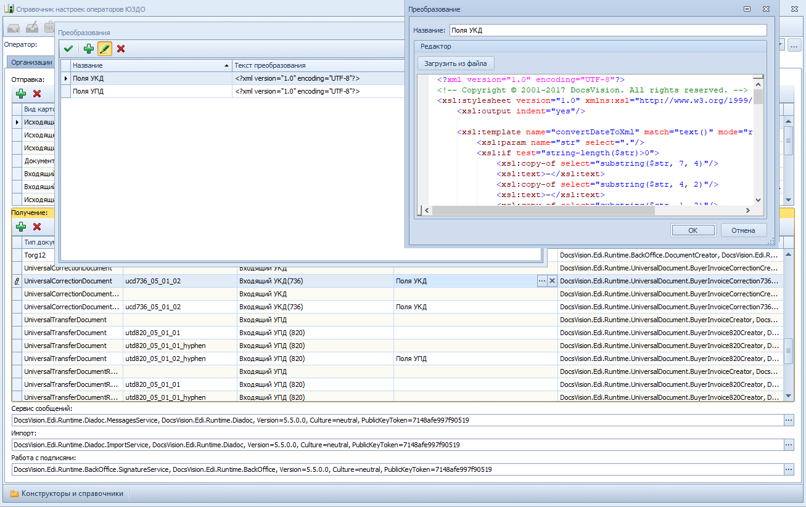The width and height of the screenshot is (806, 507).
Task: Click first gray toolbar icon in main window
Action: [14, 28]
